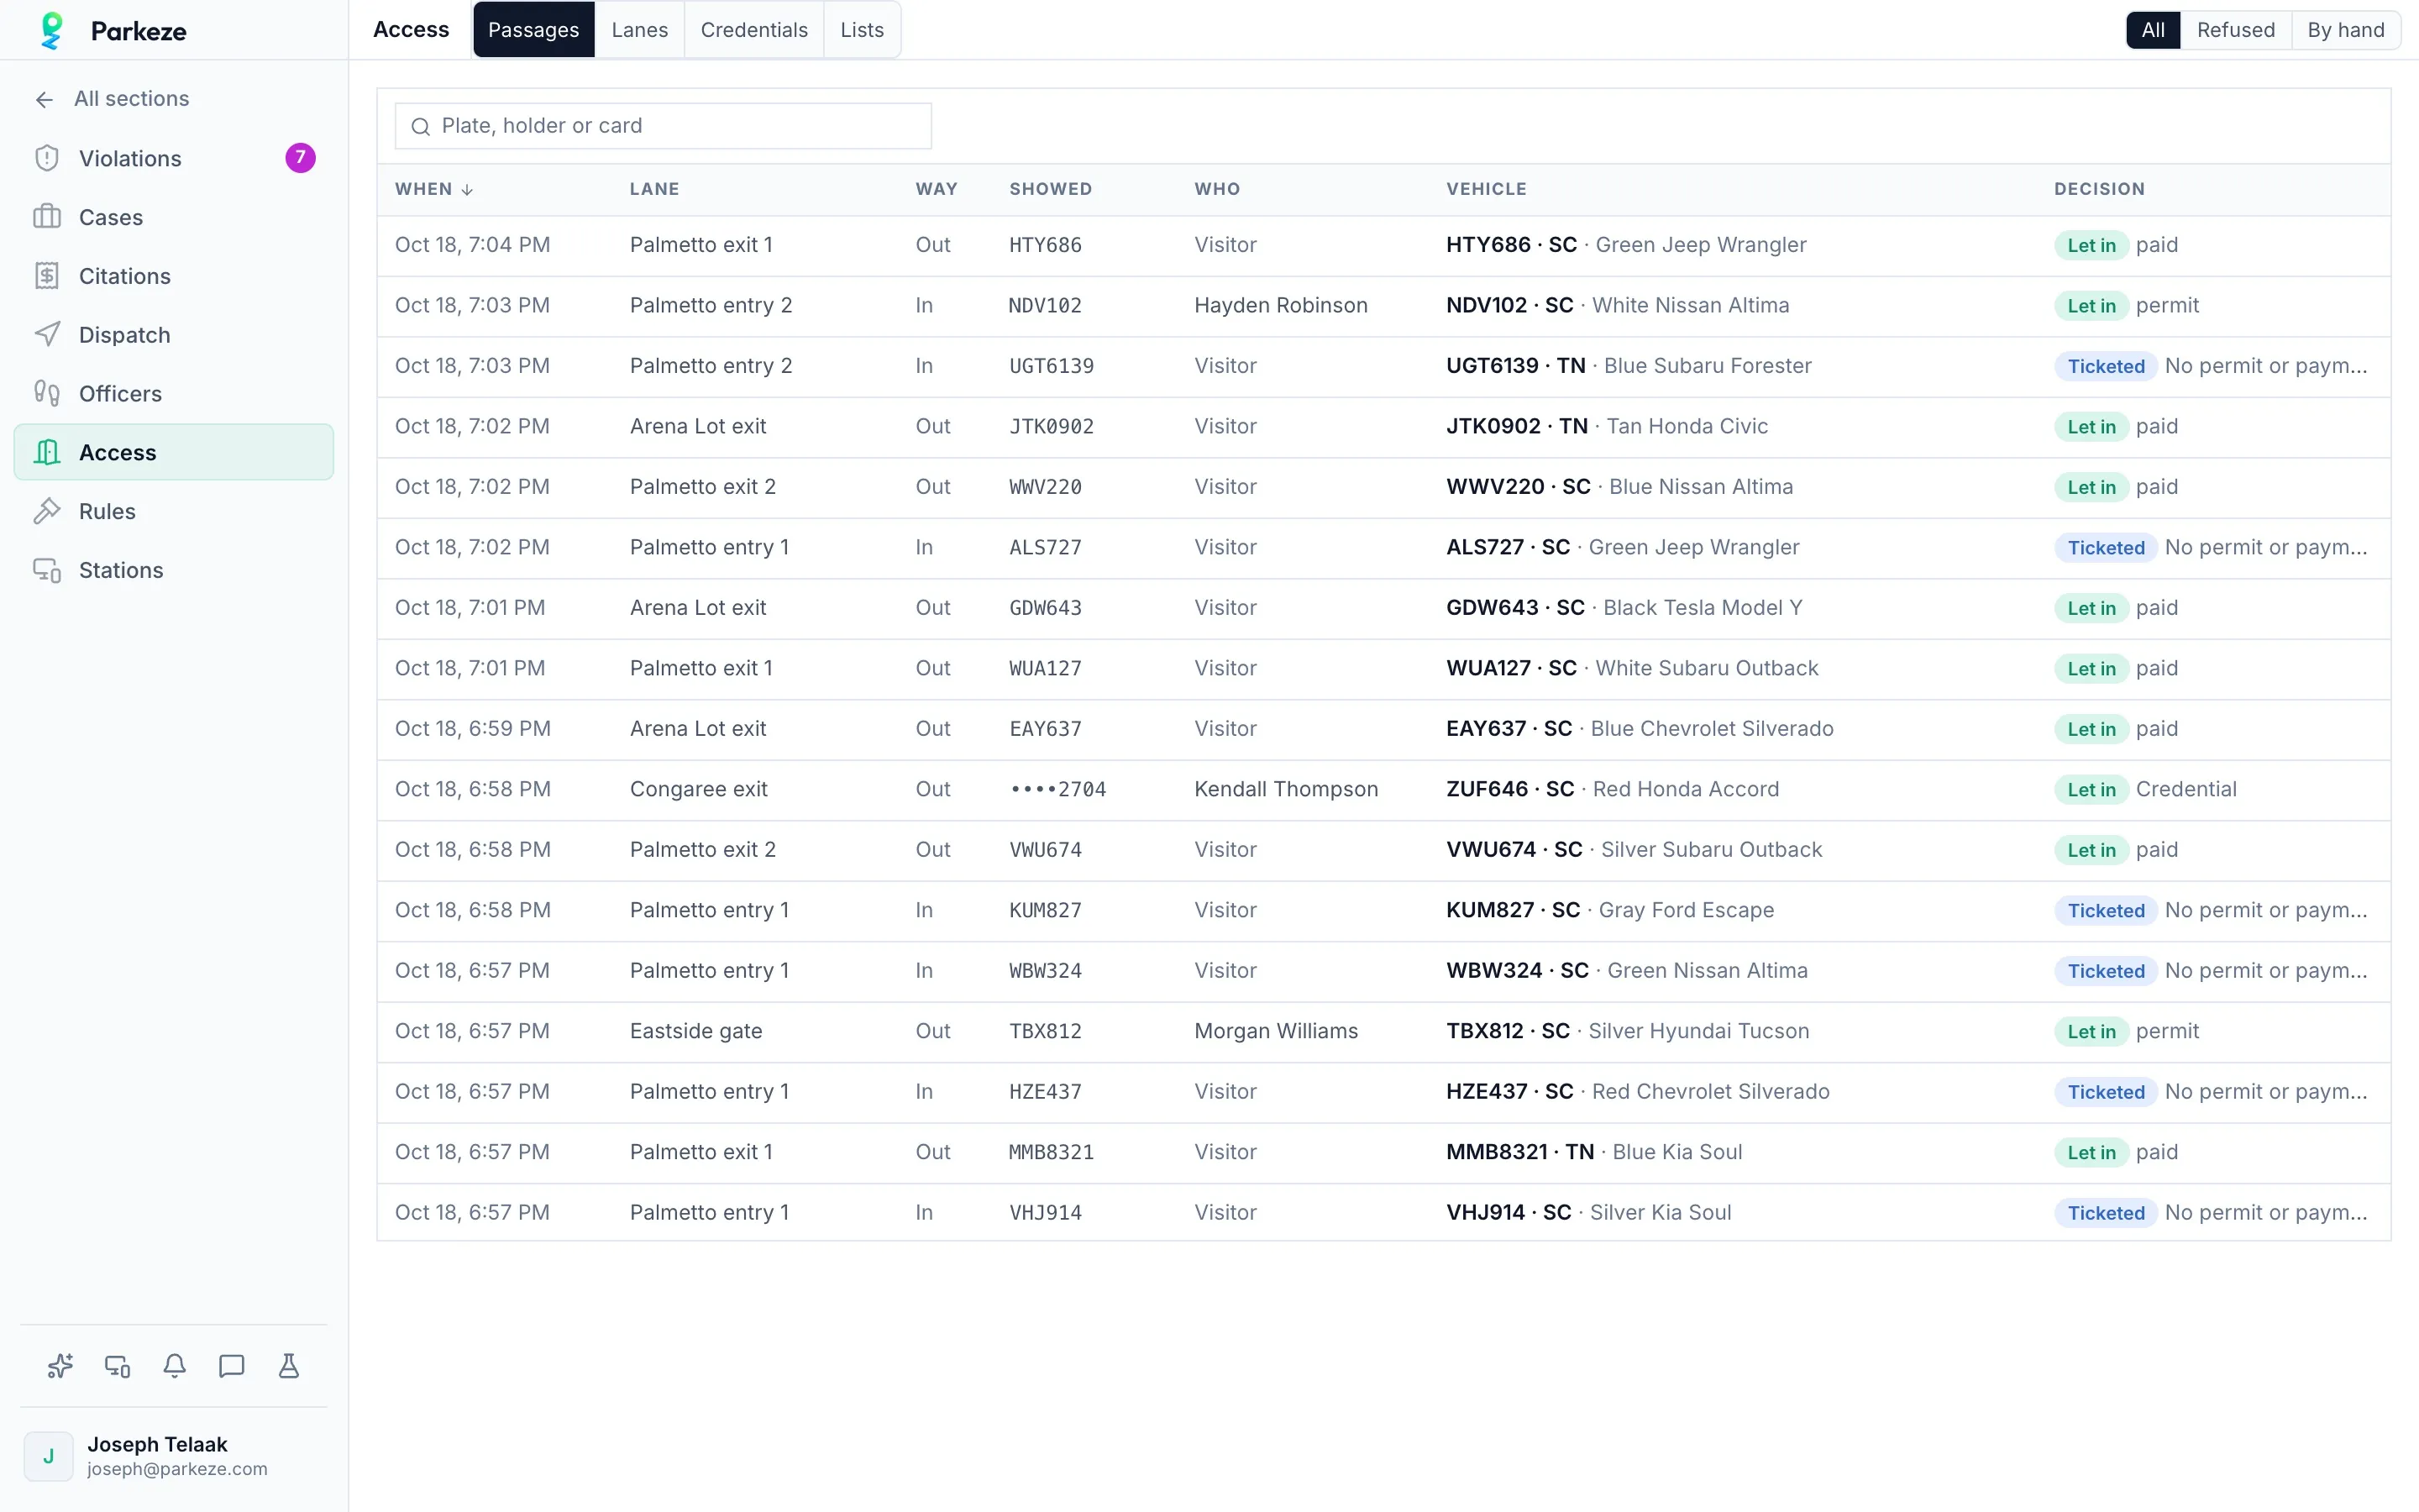Click the HTY686 Green Jeep Wrangler row
Image resolution: width=2419 pixels, height=1512 pixels.
(x=1383, y=245)
